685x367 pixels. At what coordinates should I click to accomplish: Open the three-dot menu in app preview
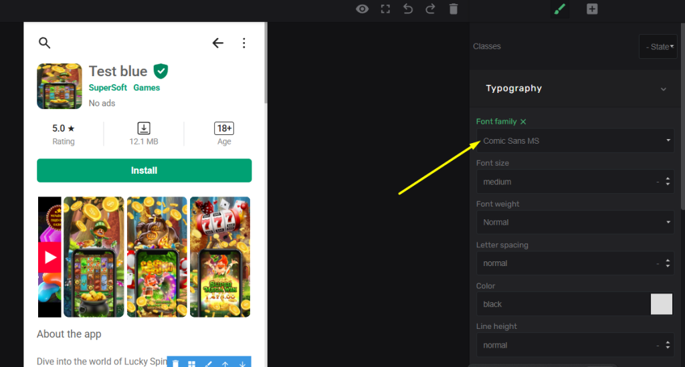tap(244, 43)
